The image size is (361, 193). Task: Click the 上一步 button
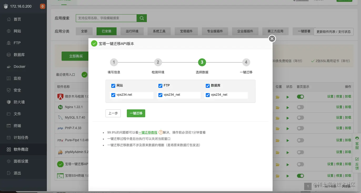pyautogui.click(x=113, y=113)
